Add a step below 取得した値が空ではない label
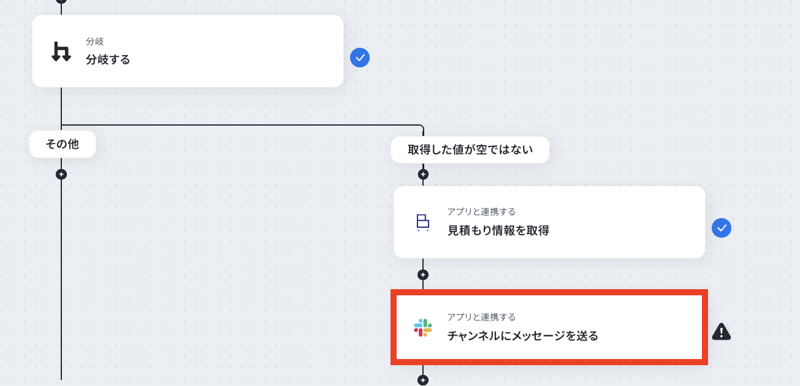Image resolution: width=800 pixels, height=386 pixels. [x=423, y=174]
